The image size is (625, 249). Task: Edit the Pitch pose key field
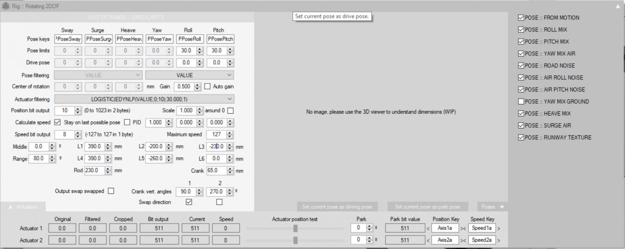[220, 39]
